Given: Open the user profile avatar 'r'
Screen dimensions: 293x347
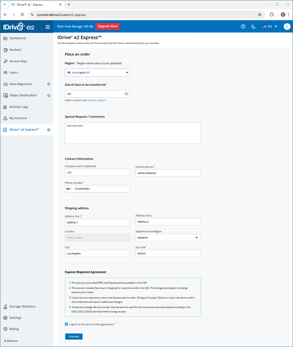Looking at the screenshot, I should (x=287, y=27).
